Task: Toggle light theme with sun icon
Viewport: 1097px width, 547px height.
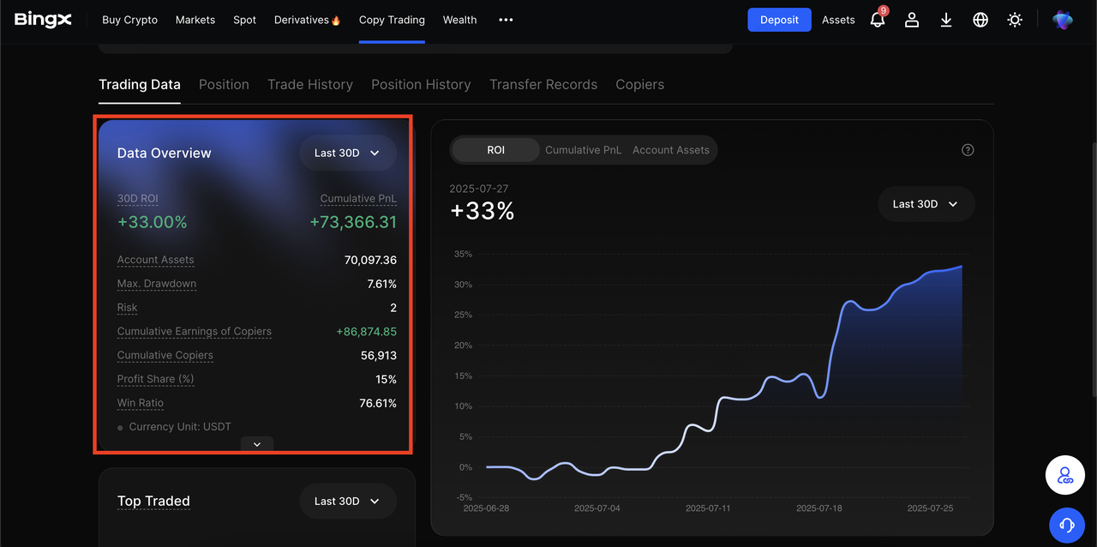Action: (1015, 20)
